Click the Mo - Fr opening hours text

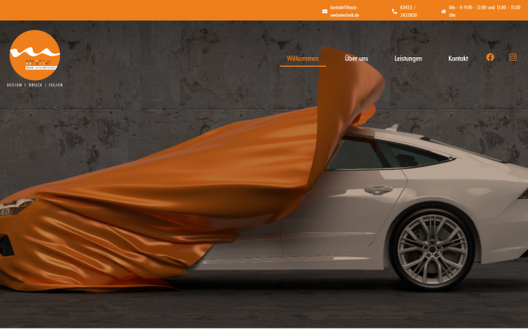[x=485, y=11]
